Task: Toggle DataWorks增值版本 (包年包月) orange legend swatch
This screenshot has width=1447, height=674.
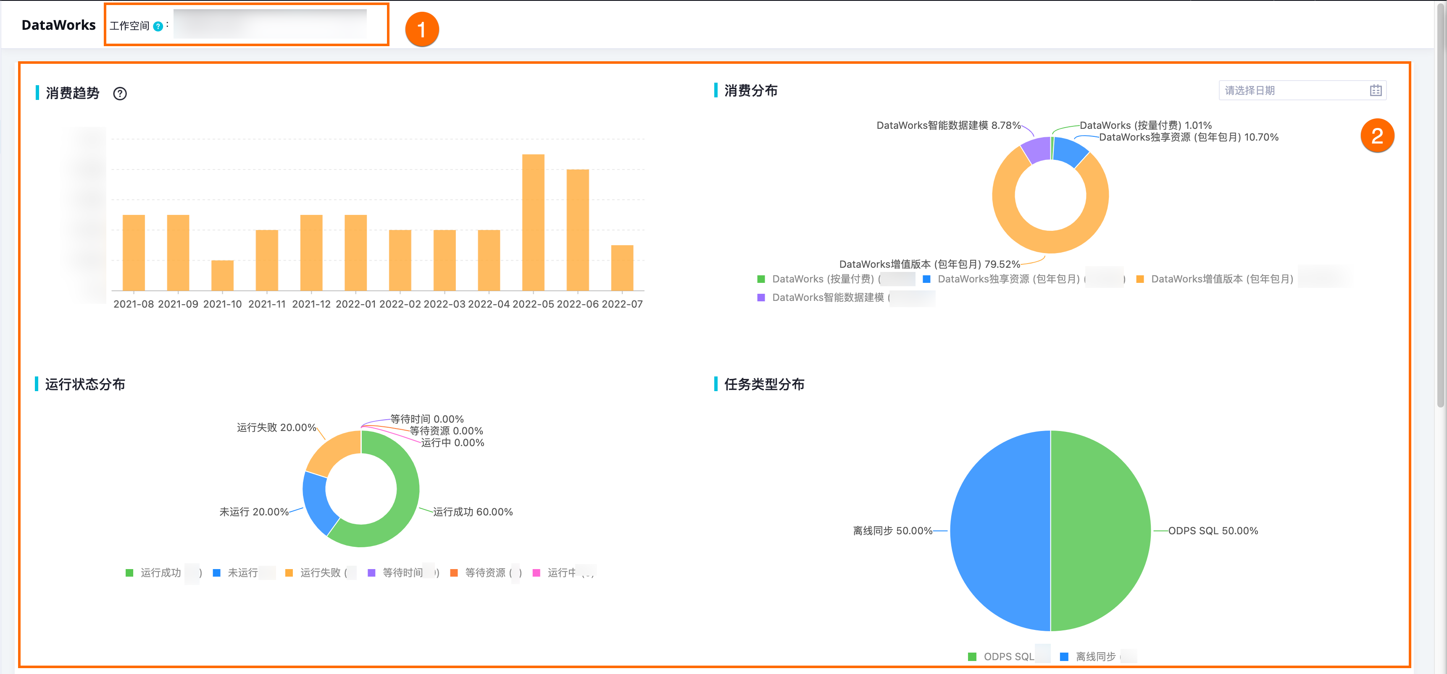Action: coord(1140,279)
